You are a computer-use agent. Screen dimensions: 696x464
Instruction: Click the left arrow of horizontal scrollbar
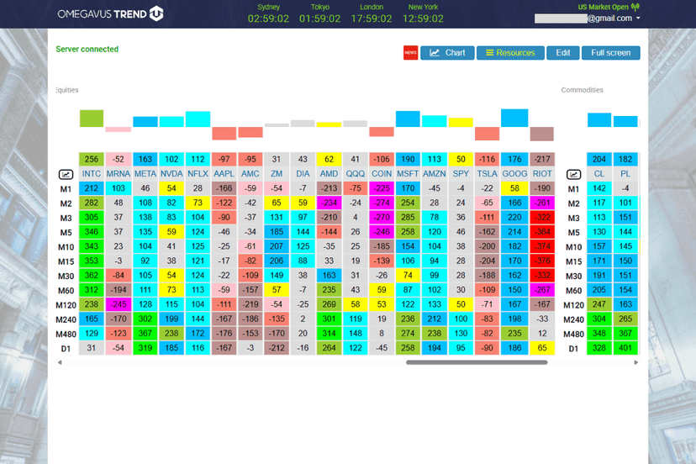coord(59,362)
